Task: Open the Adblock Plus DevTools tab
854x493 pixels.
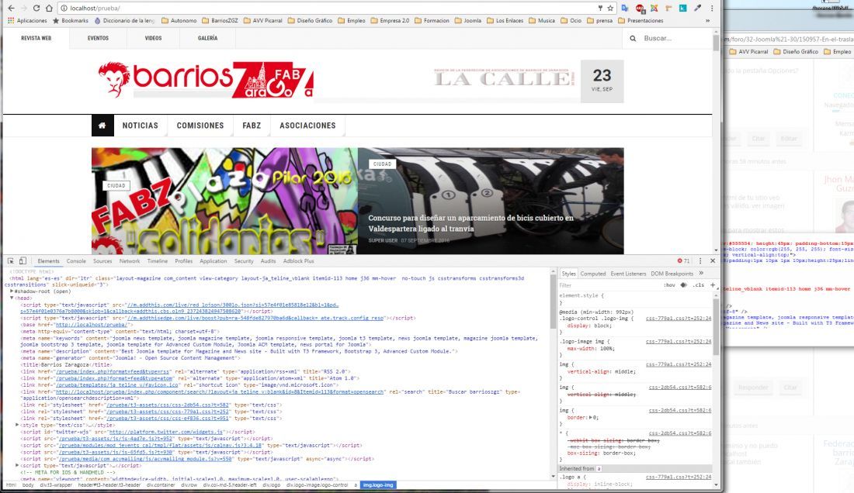Action: pyautogui.click(x=298, y=261)
